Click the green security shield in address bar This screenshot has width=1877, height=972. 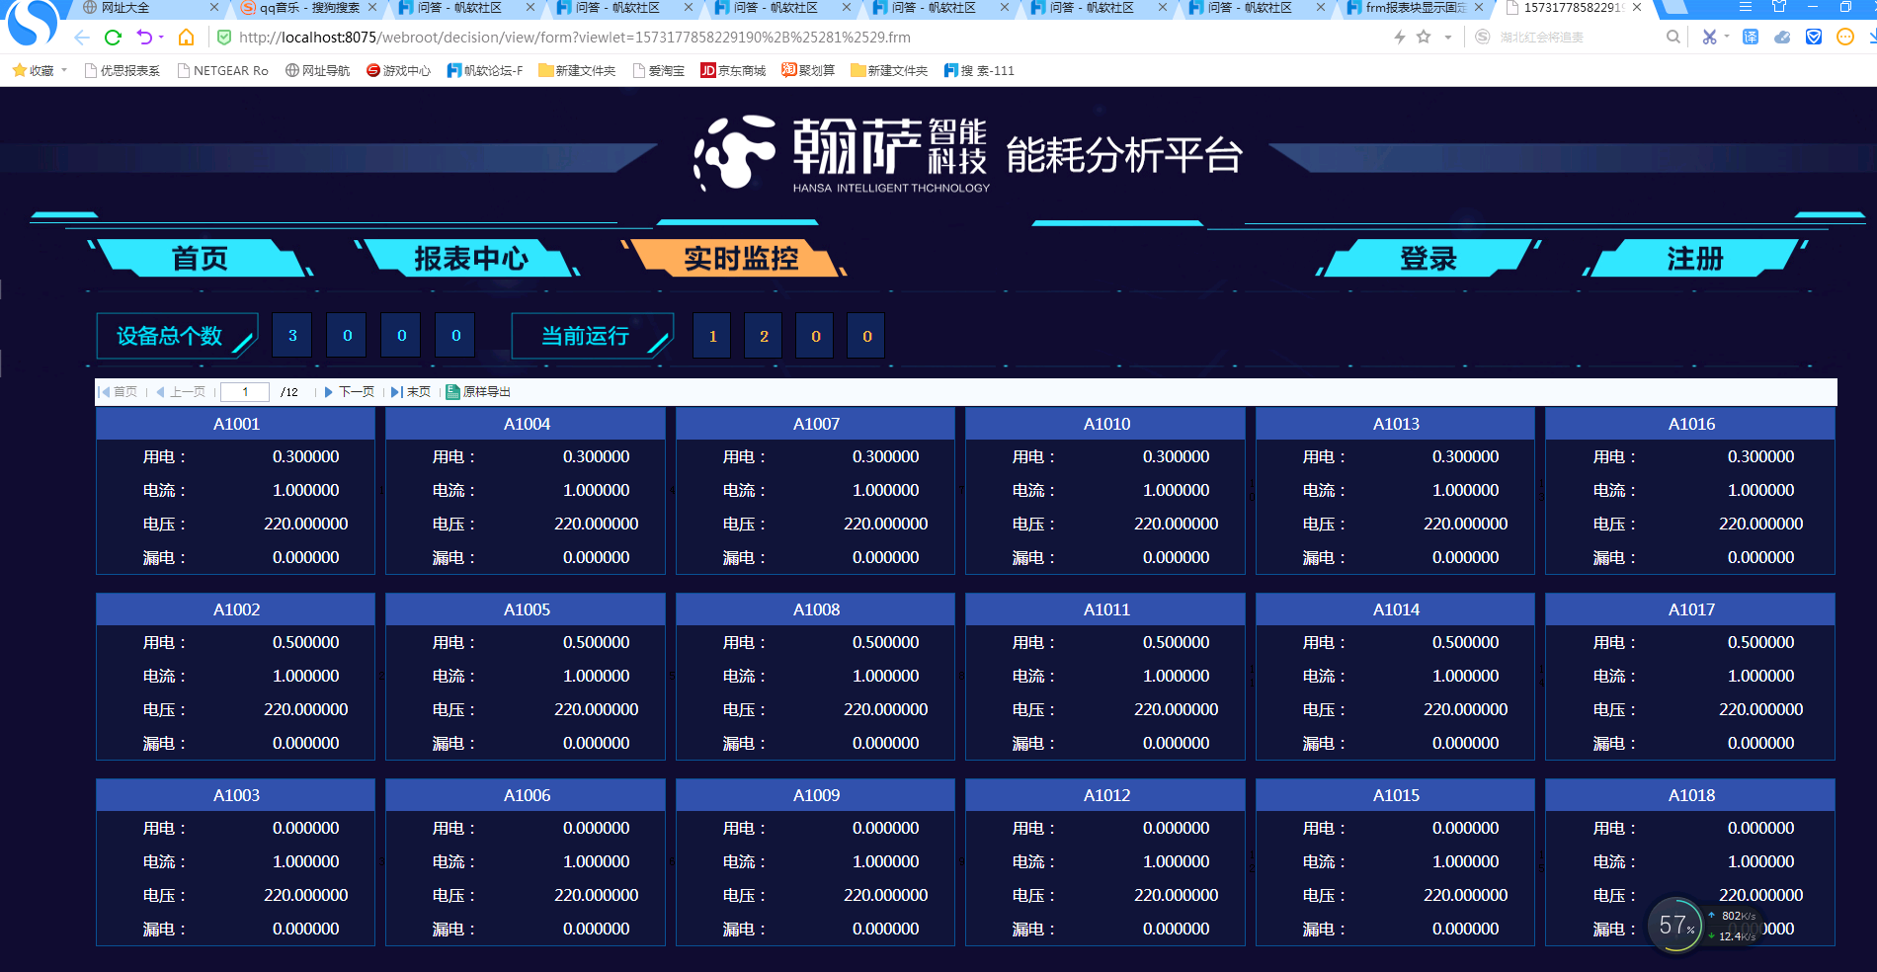point(224,38)
